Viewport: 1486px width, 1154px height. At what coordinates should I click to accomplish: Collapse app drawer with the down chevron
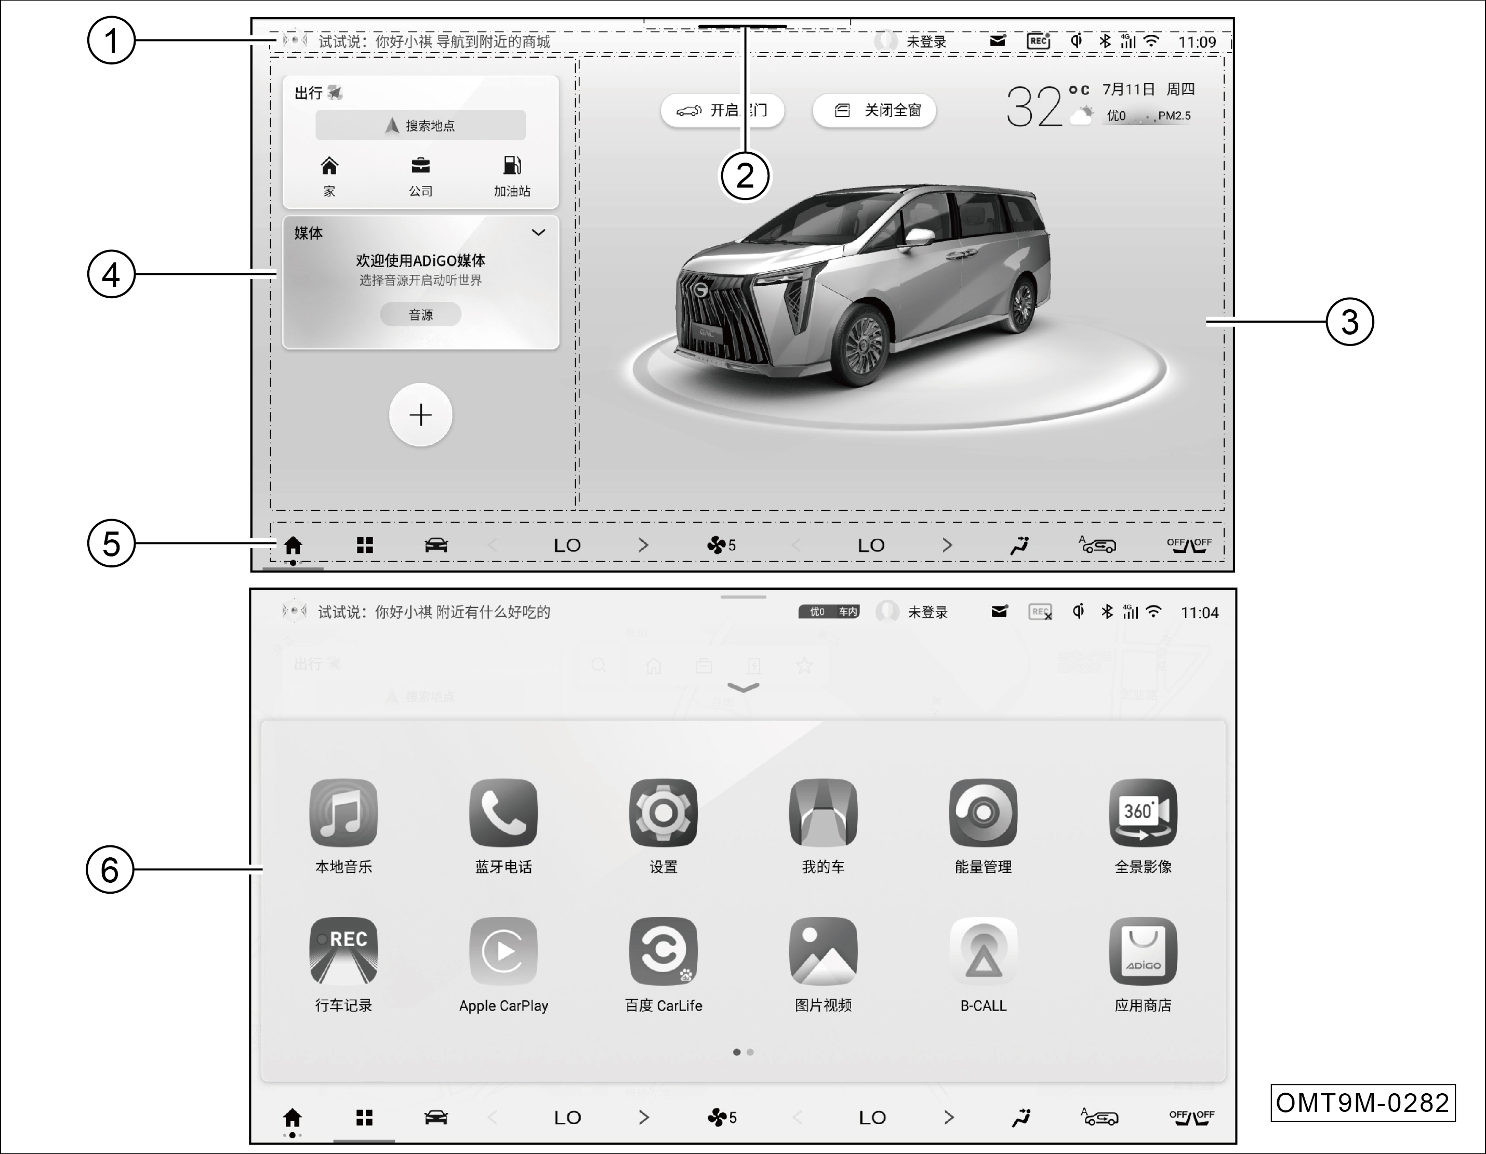coord(743,687)
